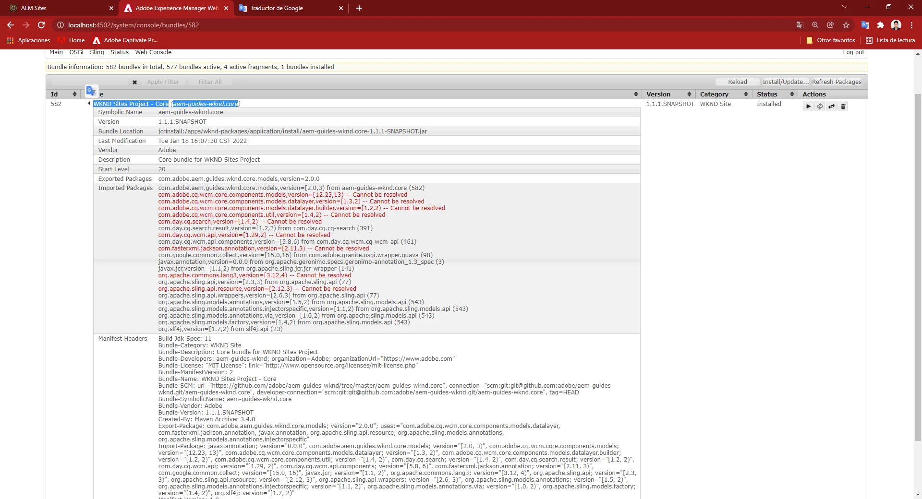Open the Web Console menu
The image size is (922, 499).
point(153,52)
